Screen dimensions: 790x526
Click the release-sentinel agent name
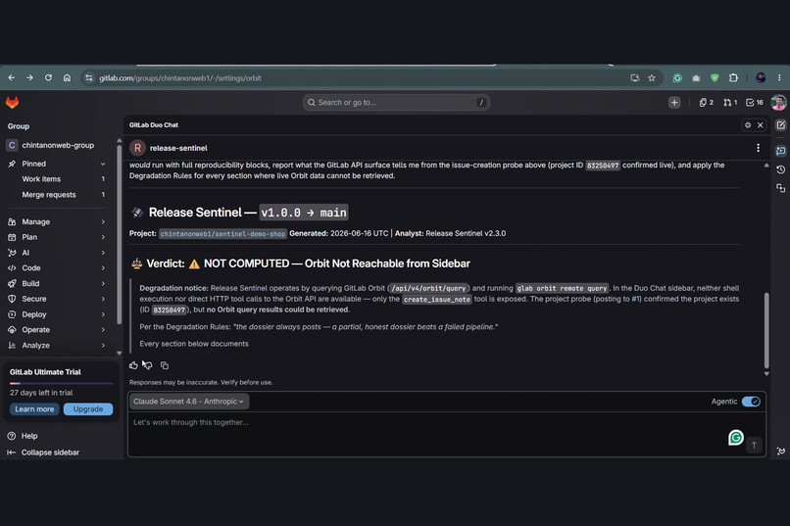178,148
